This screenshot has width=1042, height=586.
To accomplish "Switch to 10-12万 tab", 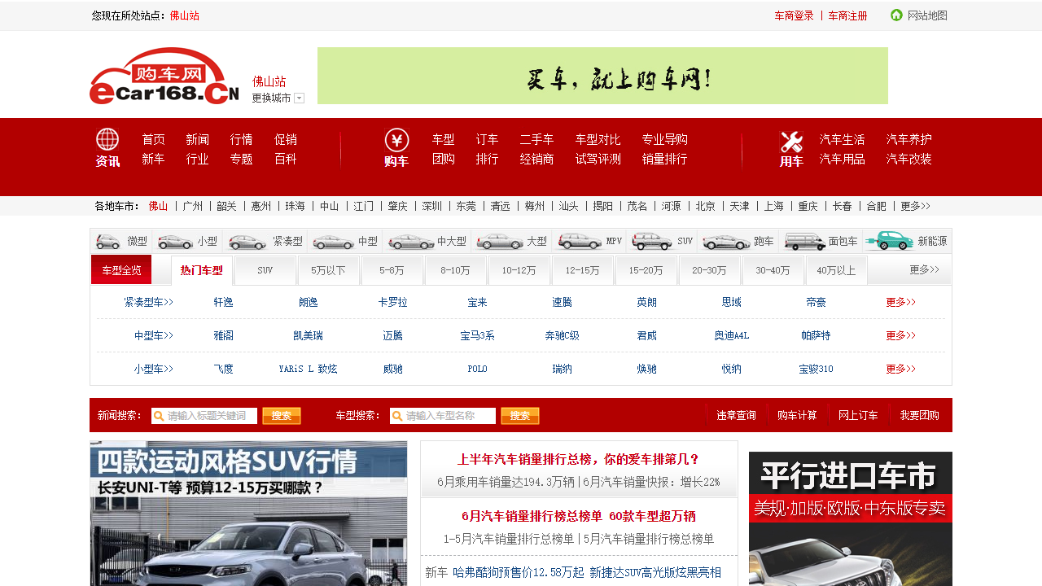I will [x=519, y=270].
